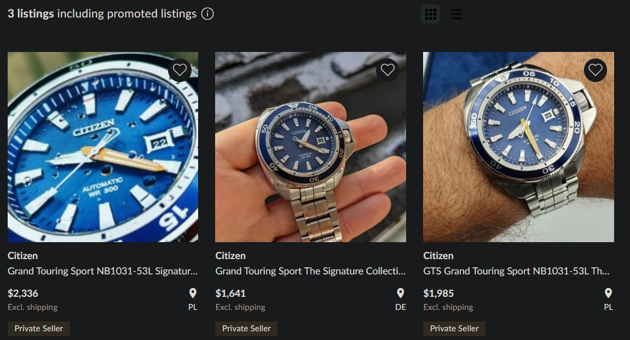The width and height of the screenshot is (630, 340).
Task: Click Private Seller badge on $2,336 listing
Action: [39, 329]
